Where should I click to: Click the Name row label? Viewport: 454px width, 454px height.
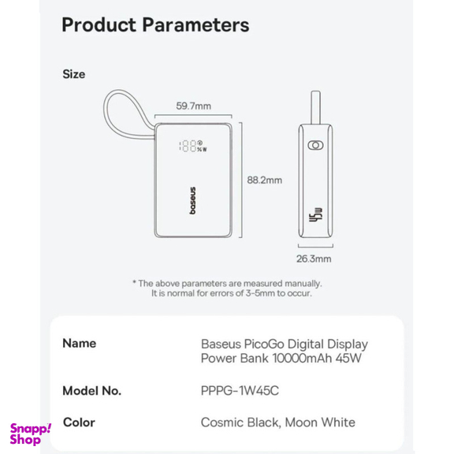80,344
